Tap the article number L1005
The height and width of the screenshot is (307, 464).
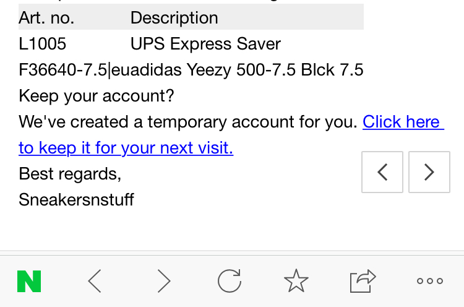coord(43,44)
